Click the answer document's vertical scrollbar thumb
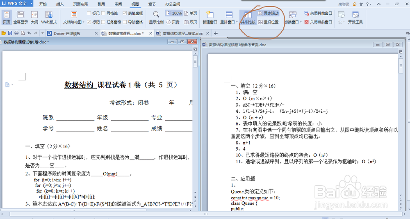This screenshot has height=219, width=410. click(401, 65)
